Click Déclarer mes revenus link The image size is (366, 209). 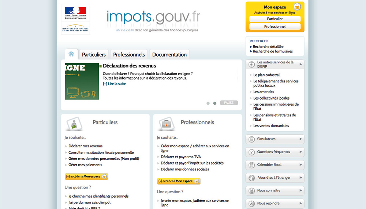[85, 146]
